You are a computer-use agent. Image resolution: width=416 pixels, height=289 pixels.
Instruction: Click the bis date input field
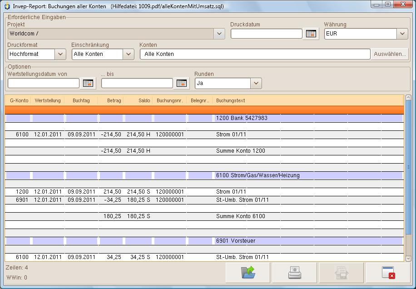point(137,83)
